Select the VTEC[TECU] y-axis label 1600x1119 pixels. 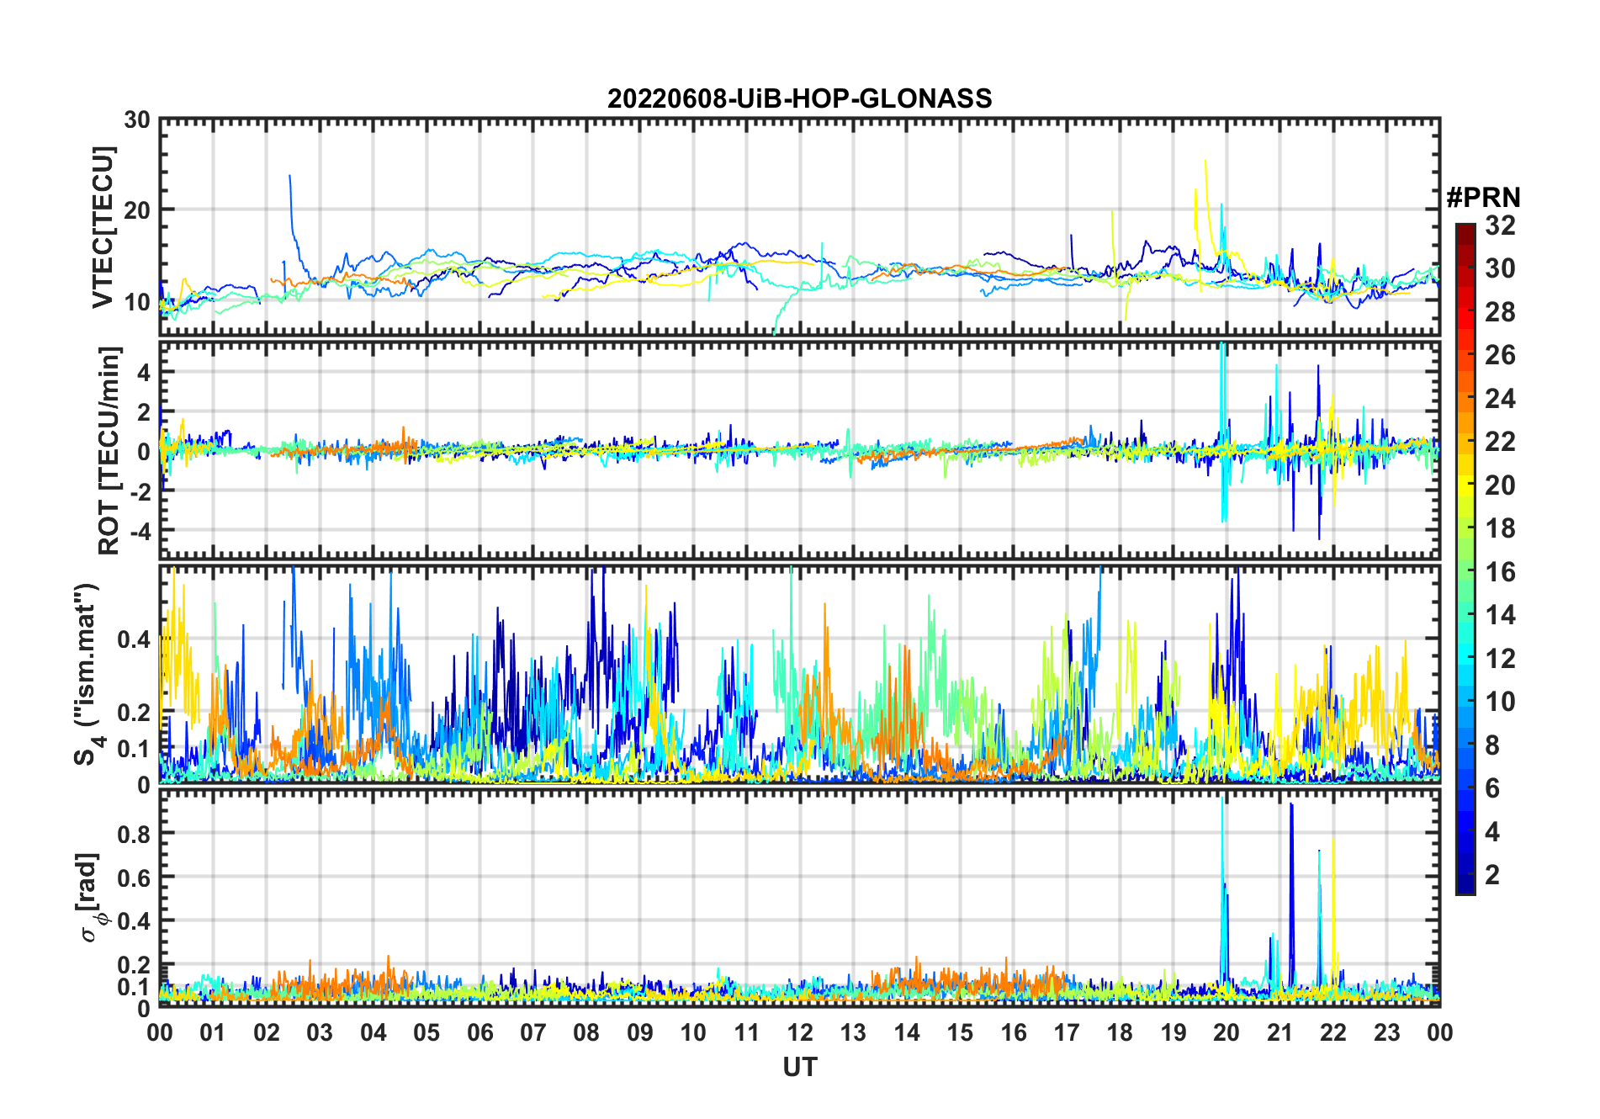tap(103, 227)
